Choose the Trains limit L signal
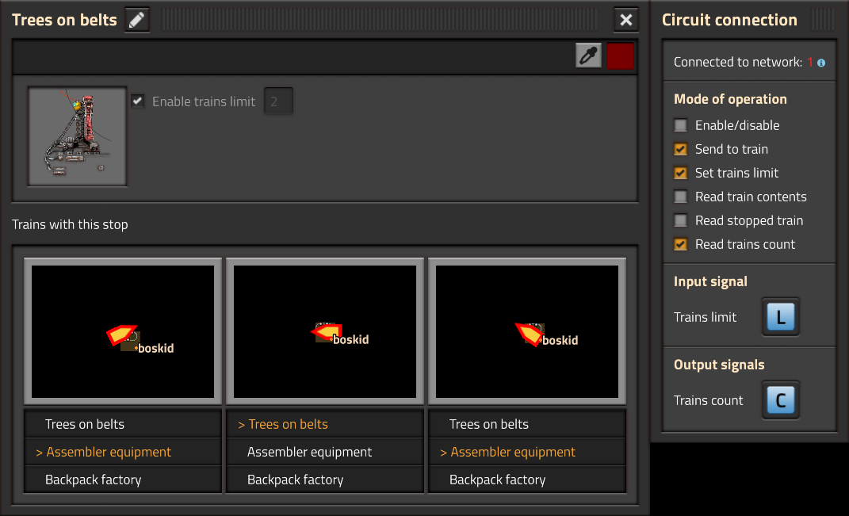Image resolution: width=849 pixels, height=516 pixels. click(x=780, y=317)
